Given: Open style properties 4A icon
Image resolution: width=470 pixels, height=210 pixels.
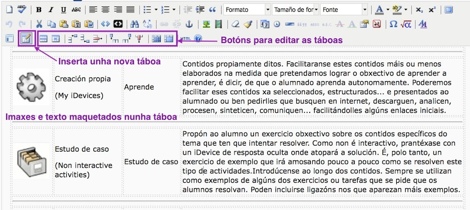Looking at the screenshot, I should pyautogui.click(x=423, y=24).
